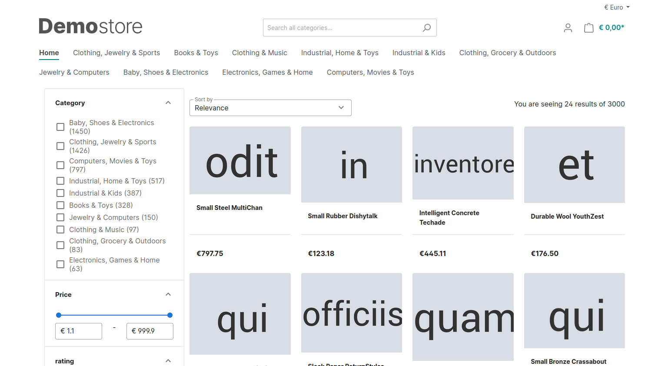
Task: Enable Industrial & Kids filter checkbox
Action: click(60, 193)
